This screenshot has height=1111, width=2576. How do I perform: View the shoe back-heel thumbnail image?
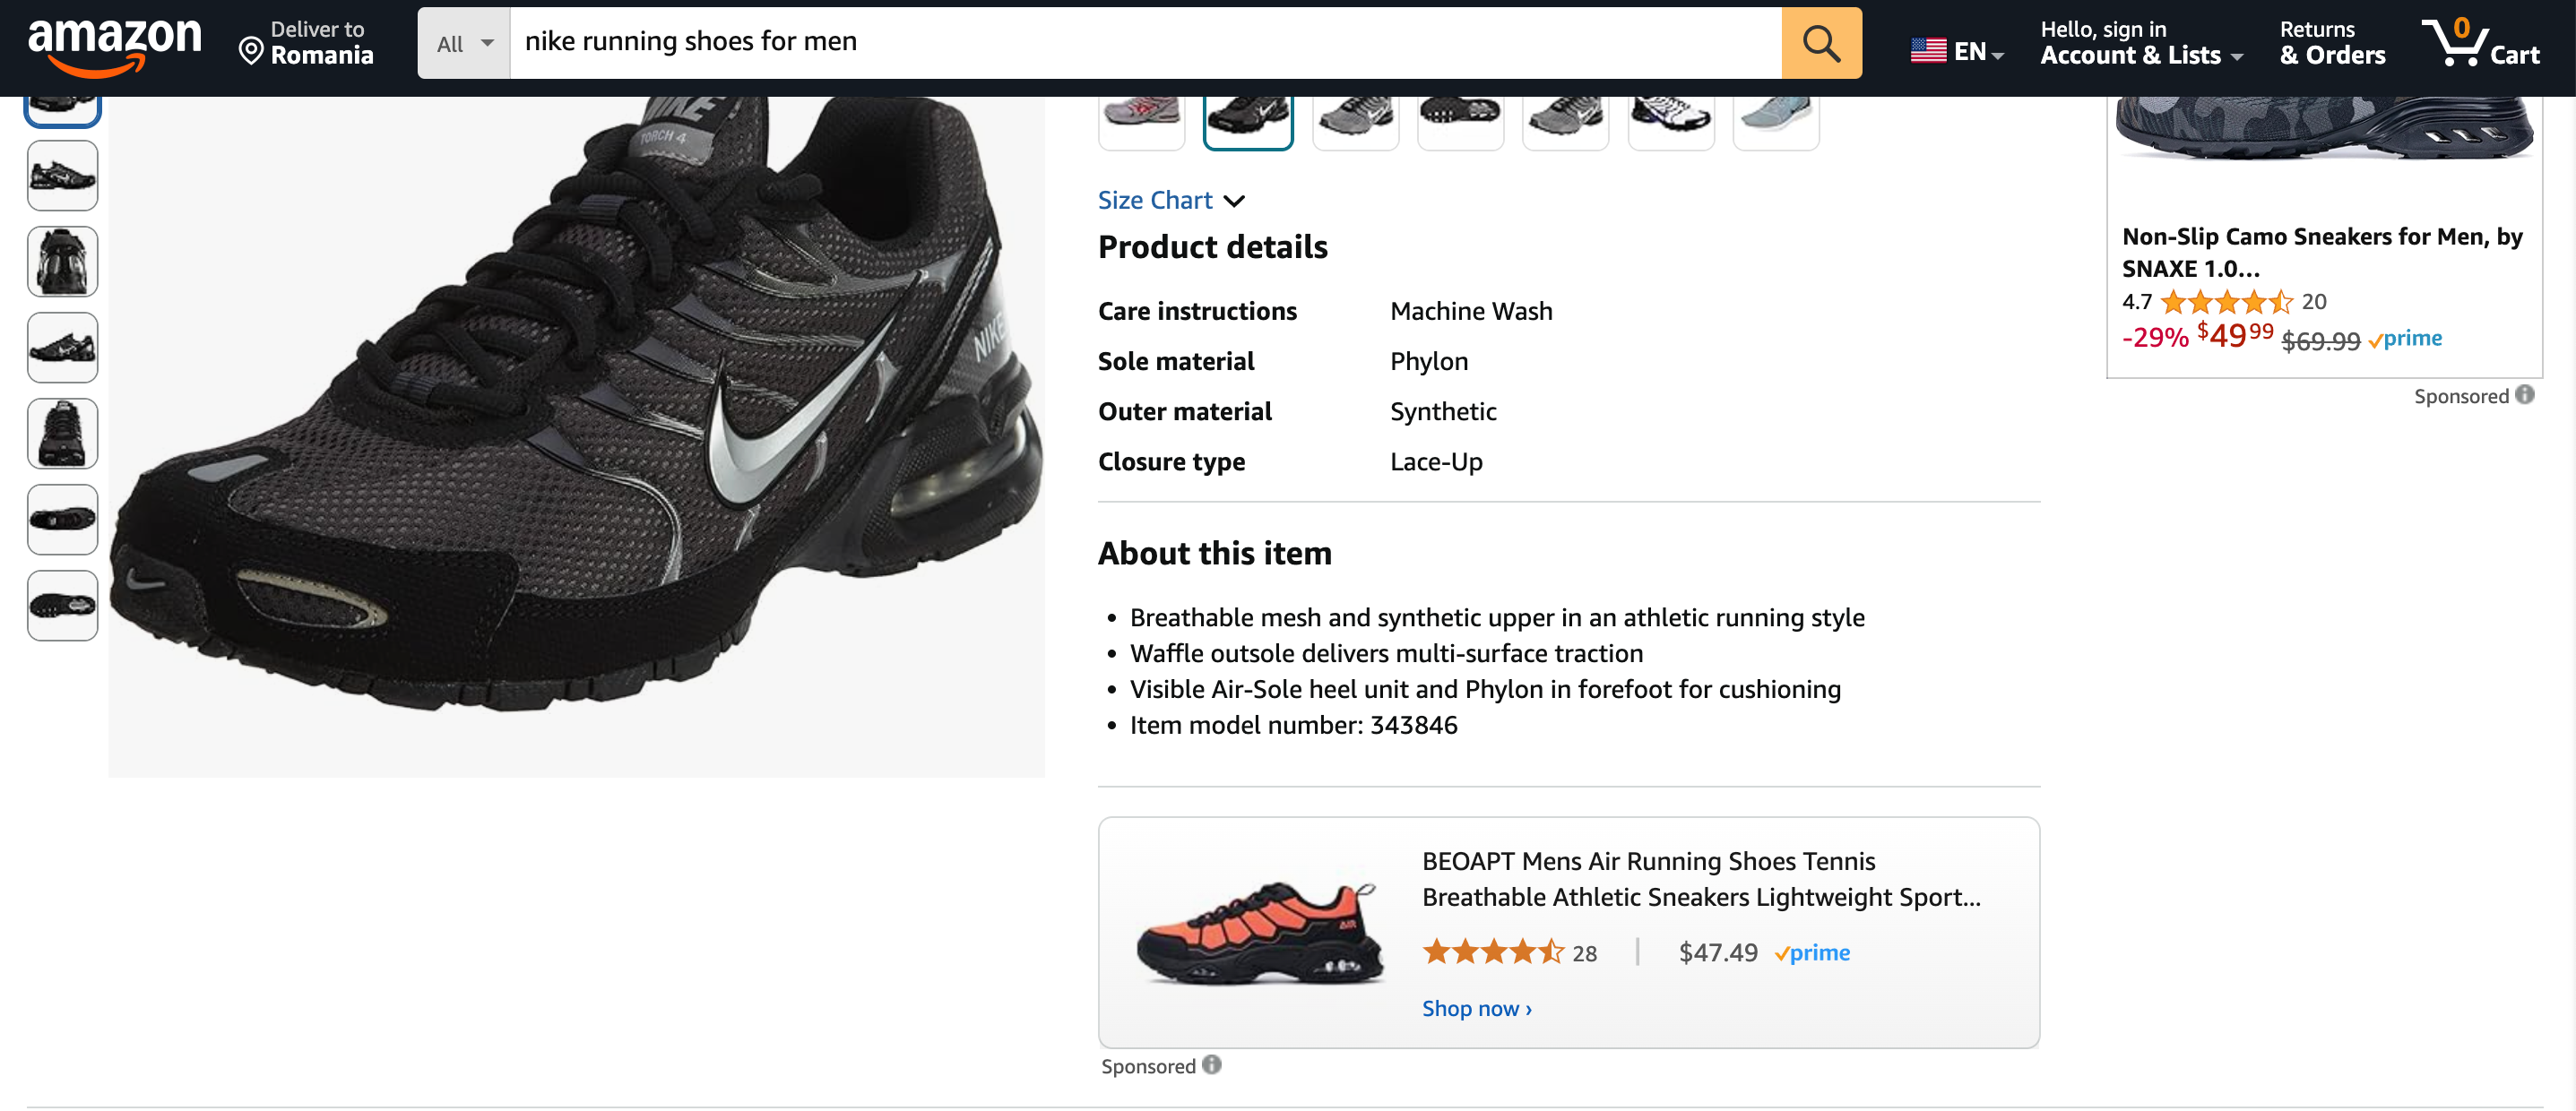tap(62, 262)
